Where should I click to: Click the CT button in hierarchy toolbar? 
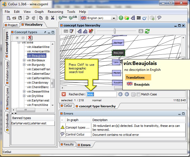[66, 31]
